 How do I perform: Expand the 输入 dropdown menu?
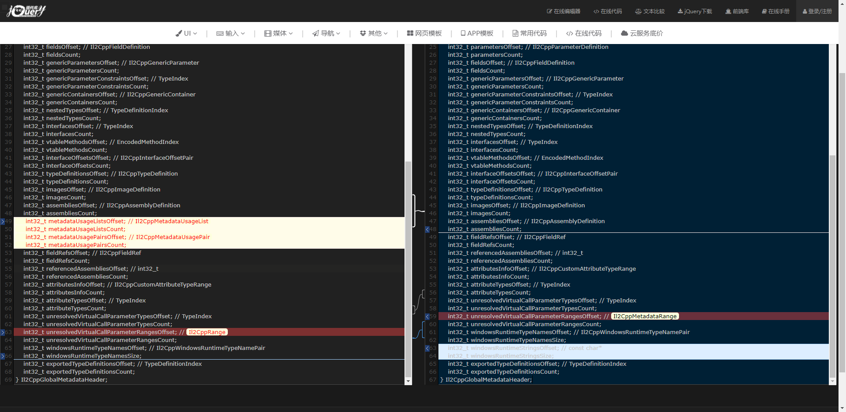tap(230, 33)
